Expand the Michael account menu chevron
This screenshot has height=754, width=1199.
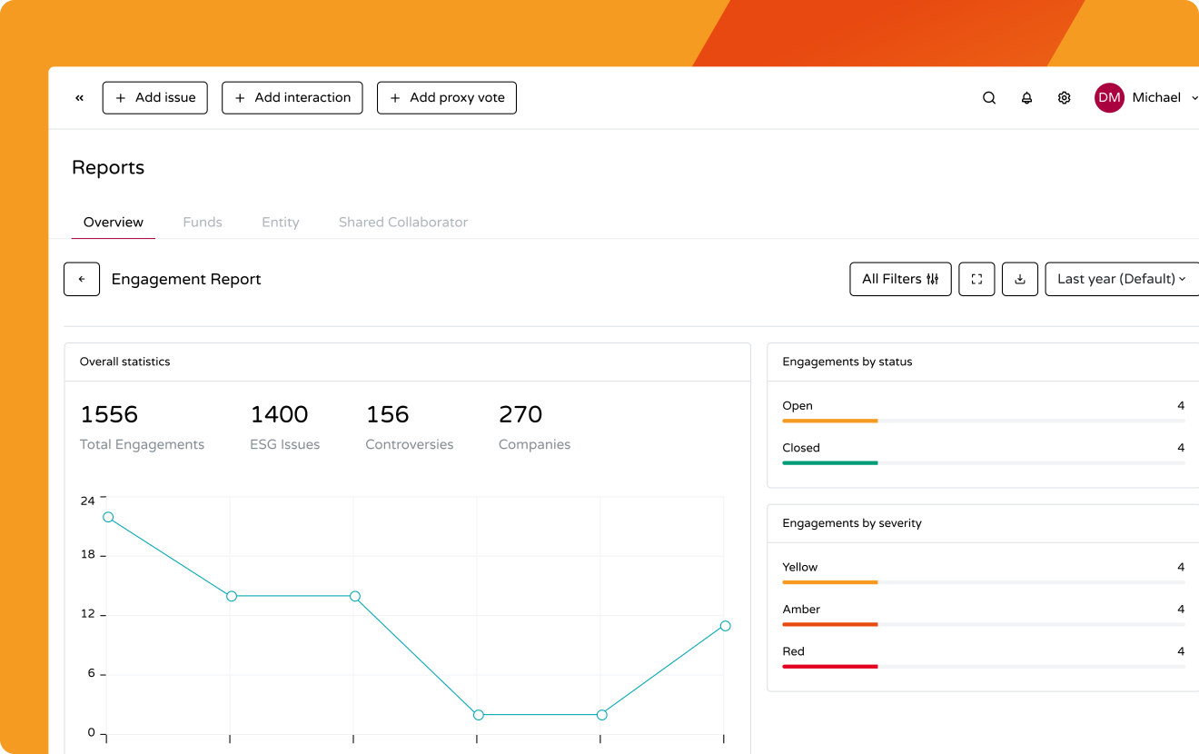1194,98
